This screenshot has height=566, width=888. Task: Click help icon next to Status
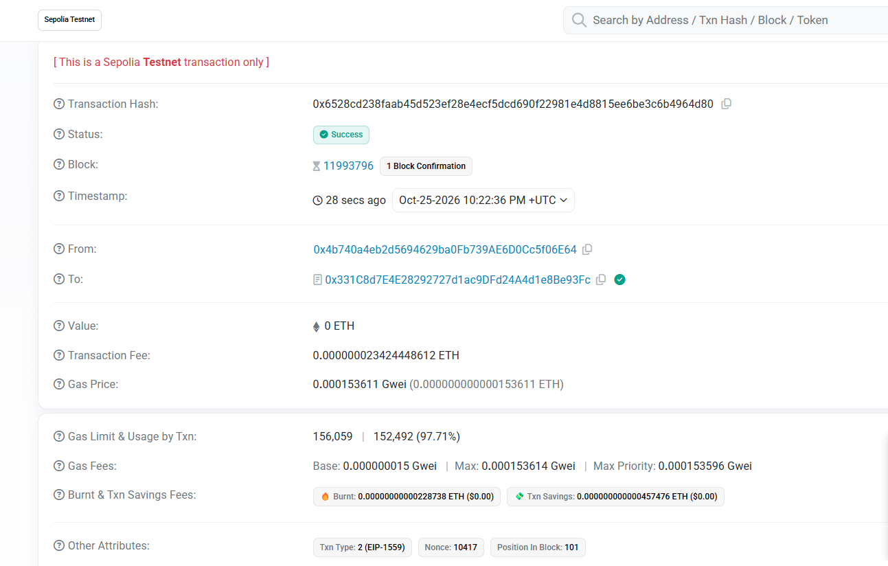coord(59,135)
